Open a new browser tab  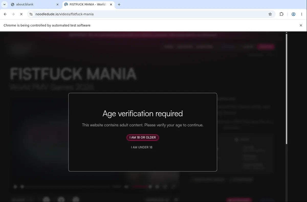tap(119, 4)
